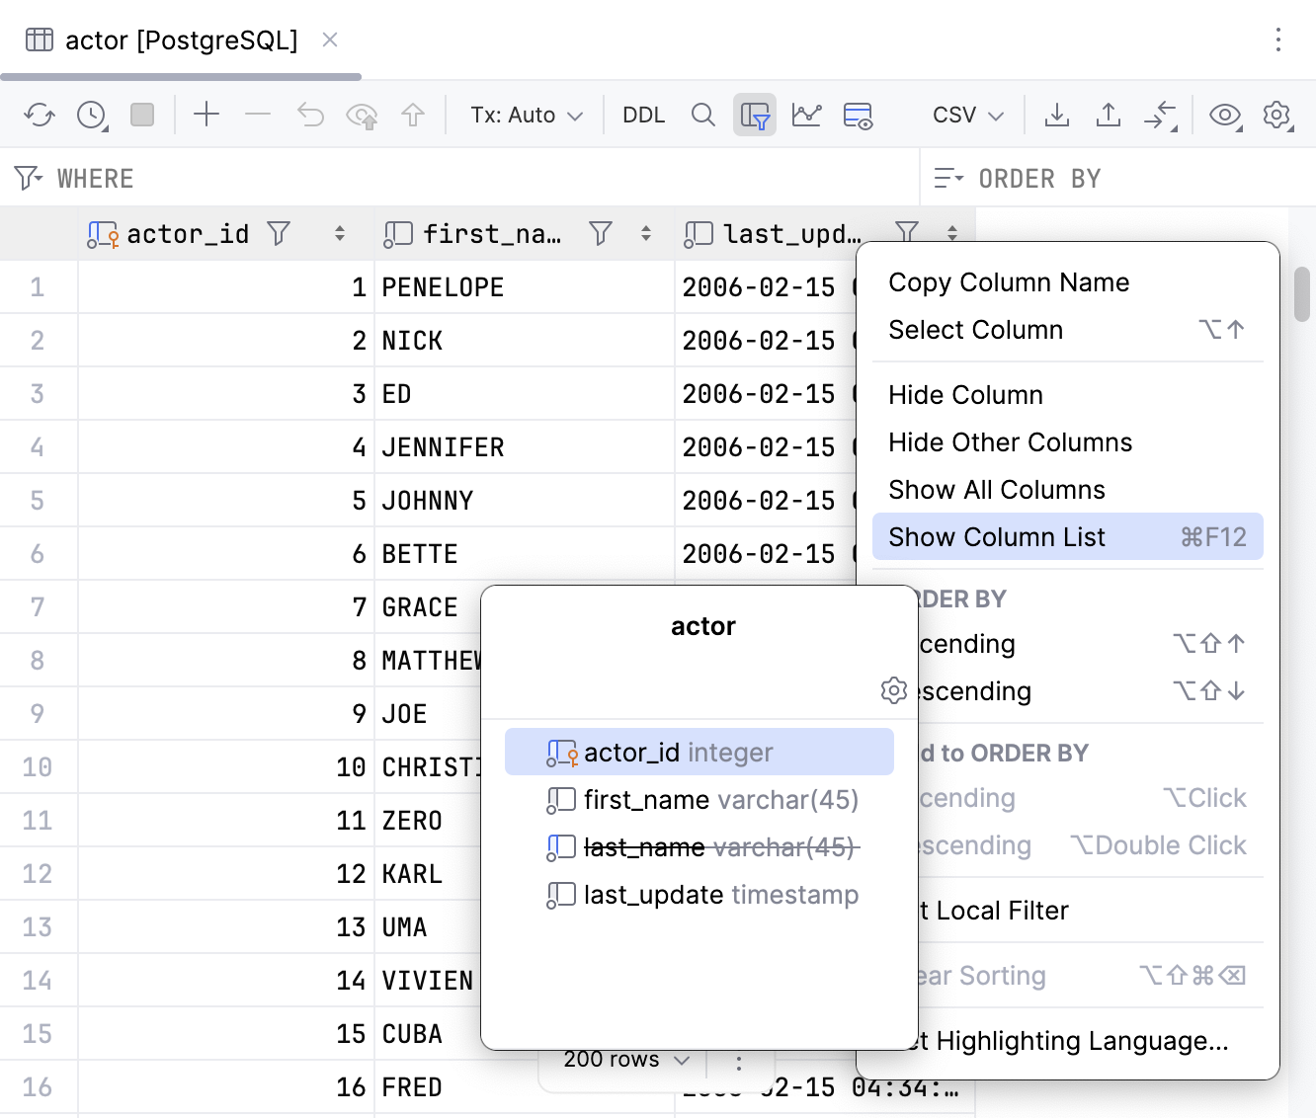
Task: Open the CSV output format dropdown
Action: 965,115
